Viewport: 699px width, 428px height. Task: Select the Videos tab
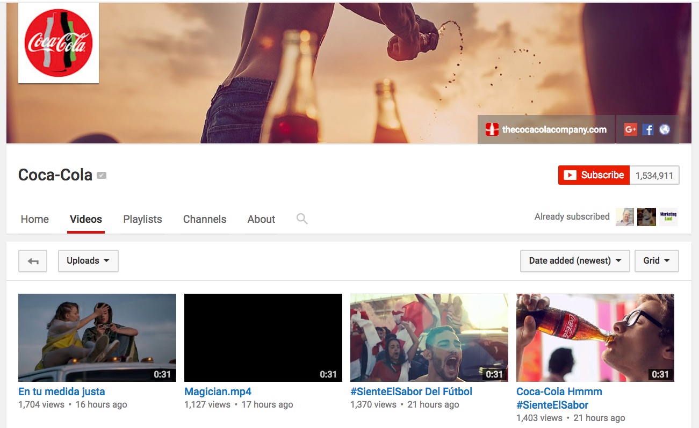[x=86, y=219]
